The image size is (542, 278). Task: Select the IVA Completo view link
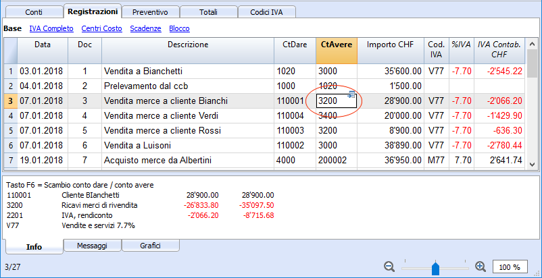(x=51, y=28)
